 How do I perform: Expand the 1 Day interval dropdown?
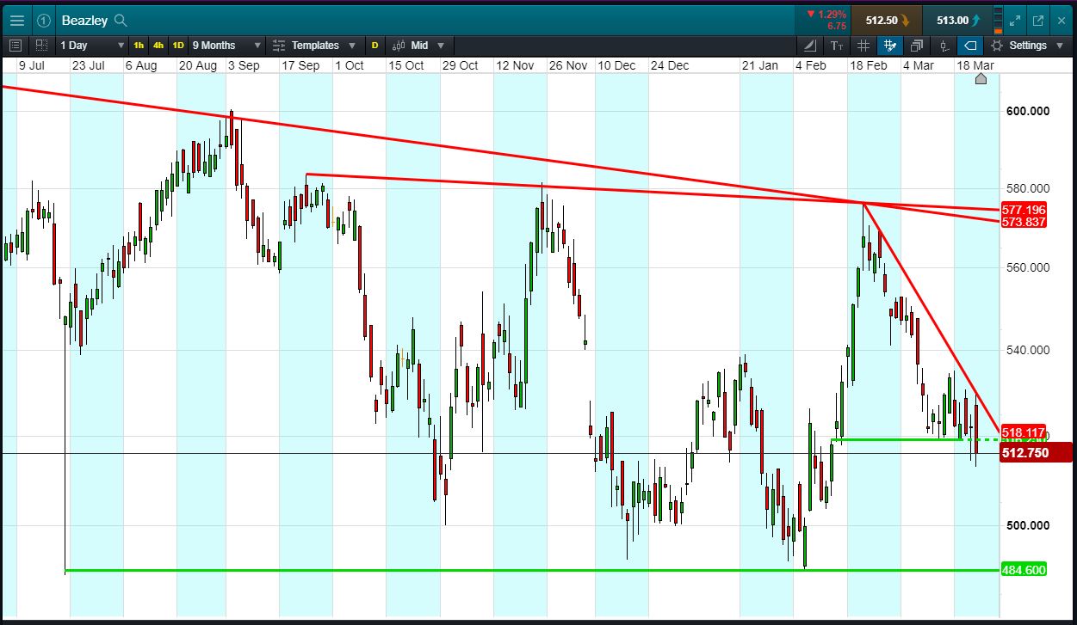point(91,45)
